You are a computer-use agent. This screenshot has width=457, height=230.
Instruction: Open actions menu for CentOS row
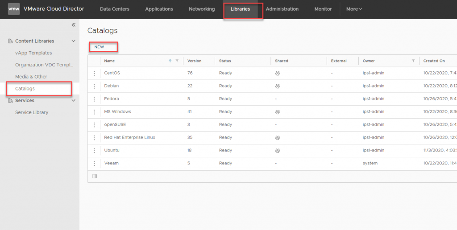94,73
